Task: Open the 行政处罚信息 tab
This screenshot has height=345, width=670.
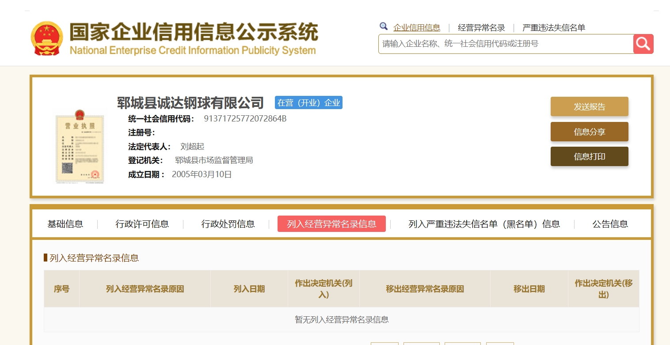Action: [x=228, y=224]
